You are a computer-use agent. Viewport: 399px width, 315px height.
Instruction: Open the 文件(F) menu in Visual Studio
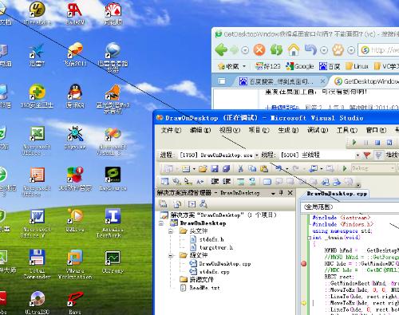(x=171, y=130)
